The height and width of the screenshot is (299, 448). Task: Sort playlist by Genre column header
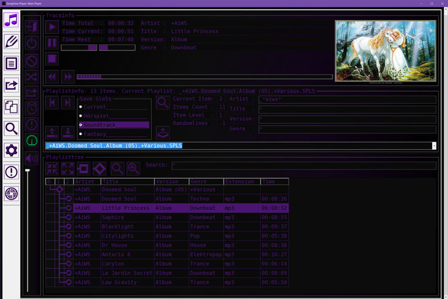pos(205,181)
